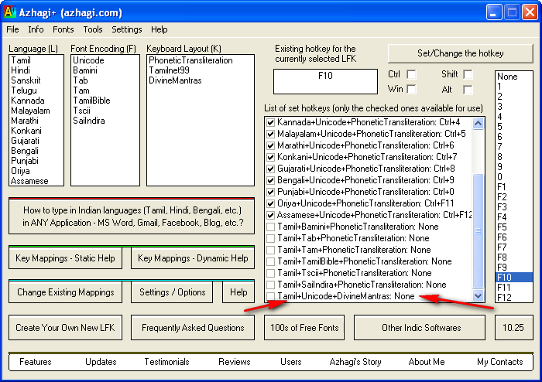Select Telugu in Language list
542x382 pixels.
tap(36, 90)
